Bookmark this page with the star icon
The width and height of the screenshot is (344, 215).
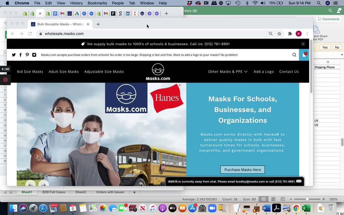[x=279, y=33]
